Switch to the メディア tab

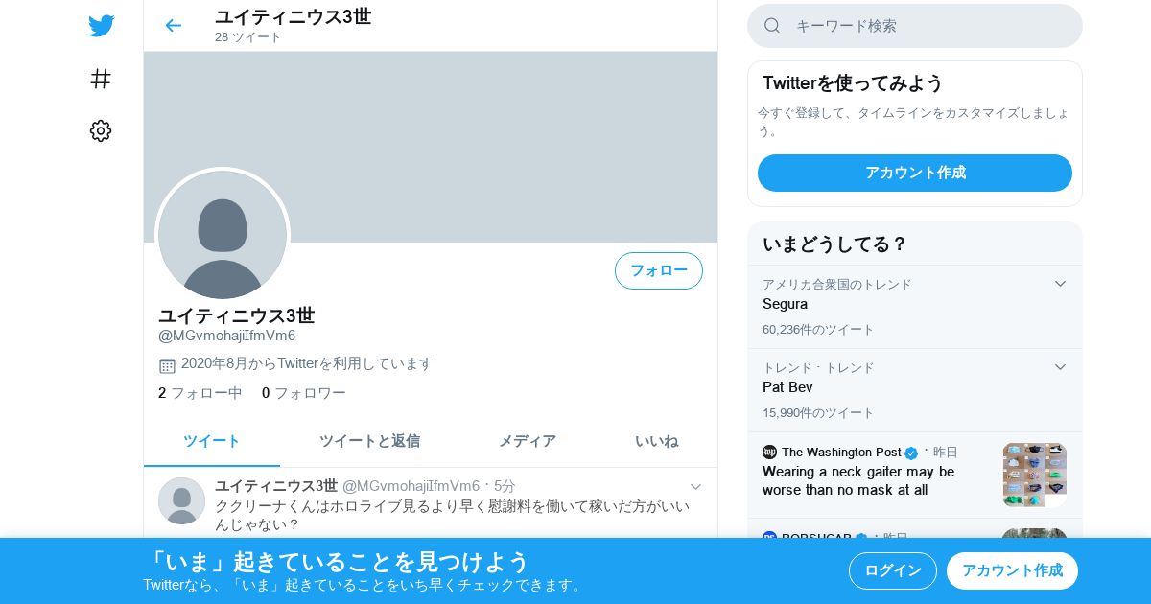[x=528, y=441]
